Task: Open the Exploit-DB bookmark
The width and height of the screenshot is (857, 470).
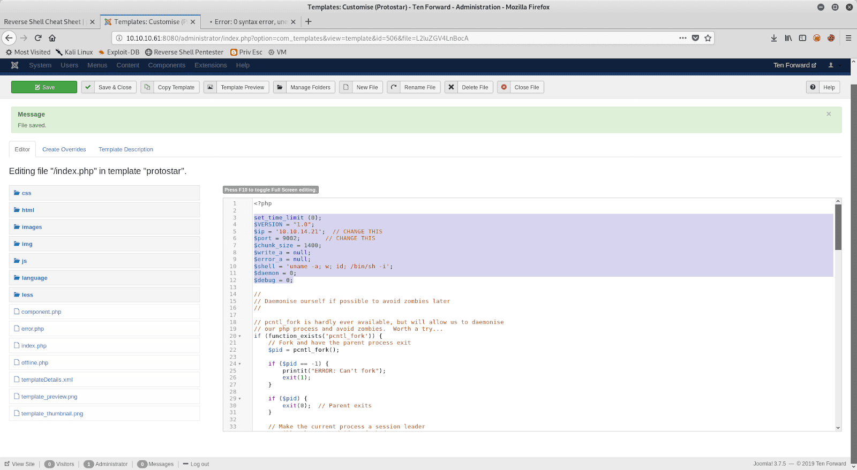Action: coord(119,52)
